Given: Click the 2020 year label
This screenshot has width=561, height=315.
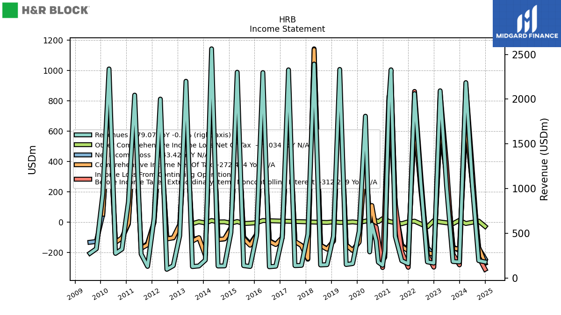Looking at the screenshot, I should [x=357, y=294].
